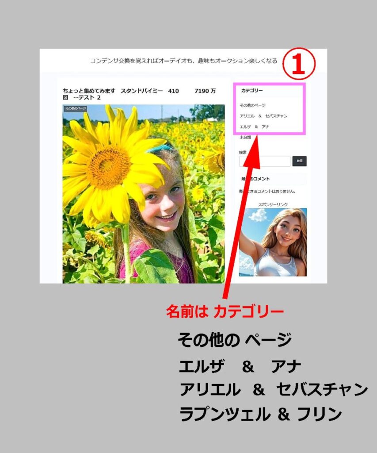Click the red 名前は カテゴリー caption

225,312
